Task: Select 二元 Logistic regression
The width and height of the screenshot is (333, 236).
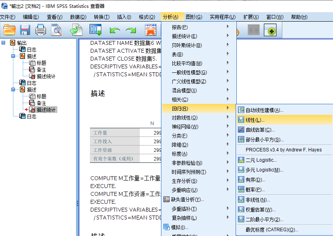Action: click(x=284, y=160)
